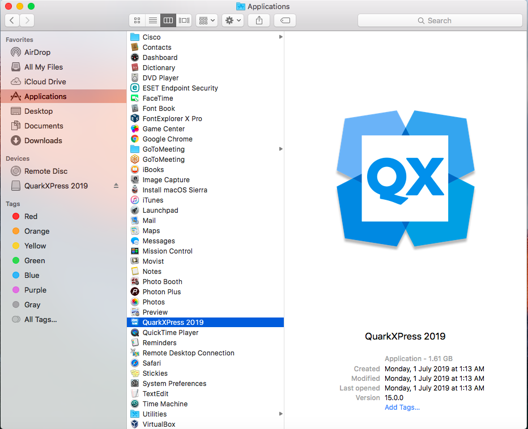The width and height of the screenshot is (528, 429).
Task: Open the Action gear menu
Action: pos(233,20)
